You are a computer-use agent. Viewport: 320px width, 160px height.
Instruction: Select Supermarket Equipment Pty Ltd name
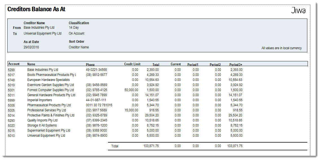(x=49, y=130)
